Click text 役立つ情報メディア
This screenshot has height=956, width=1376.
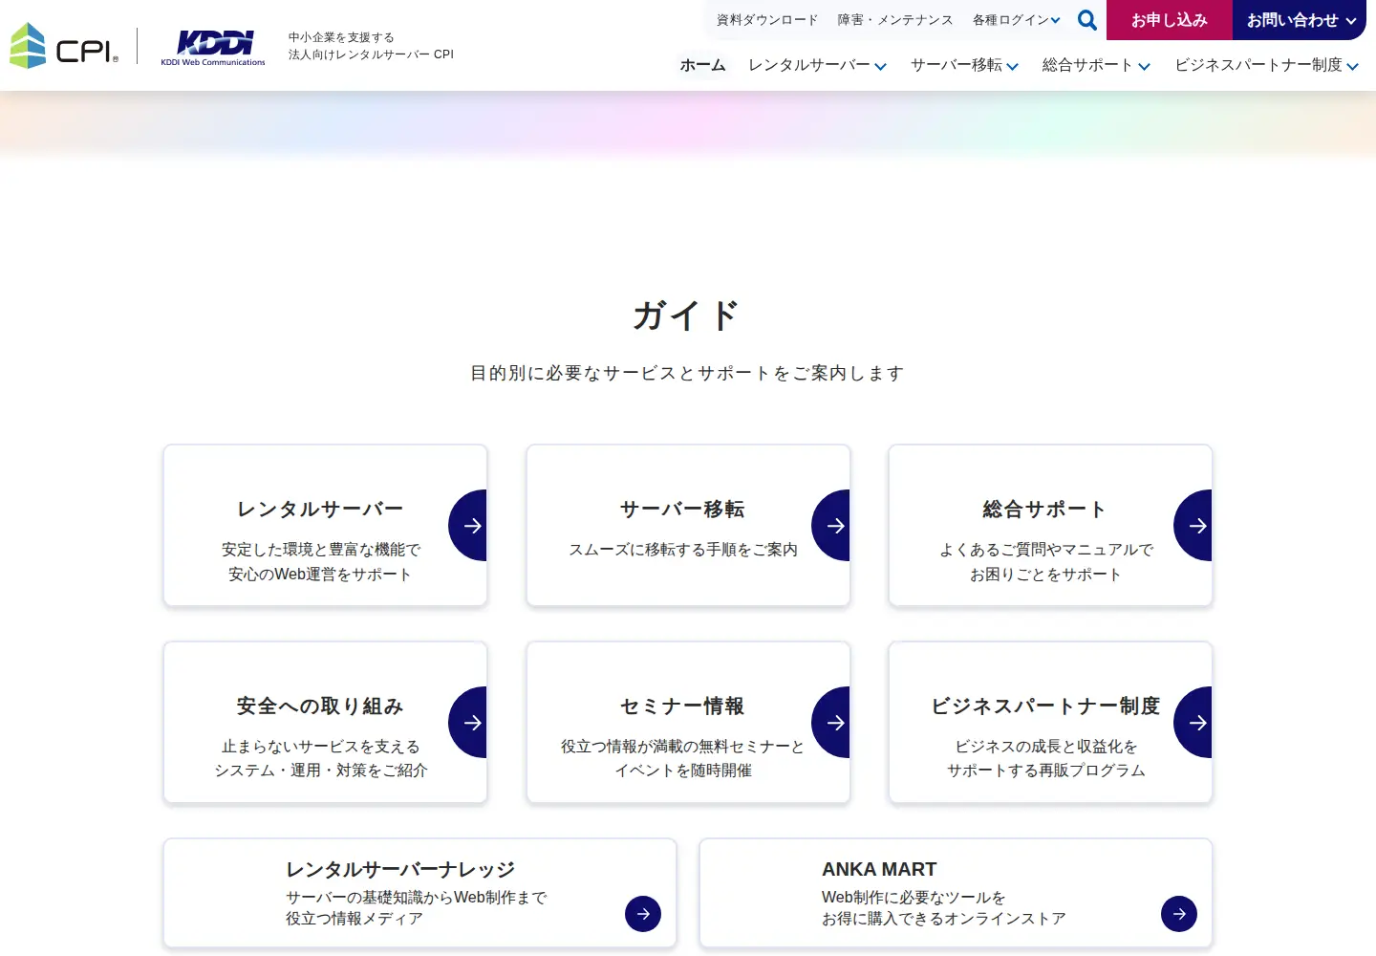point(355,919)
